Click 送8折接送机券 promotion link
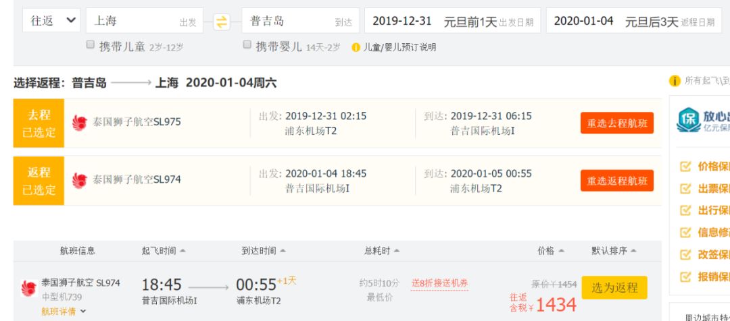Screen dimensions: 730x321 (x=439, y=283)
